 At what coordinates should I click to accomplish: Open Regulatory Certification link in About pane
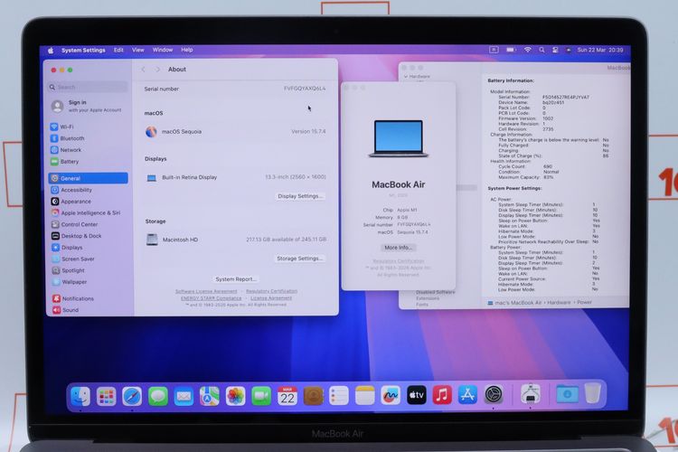271,291
